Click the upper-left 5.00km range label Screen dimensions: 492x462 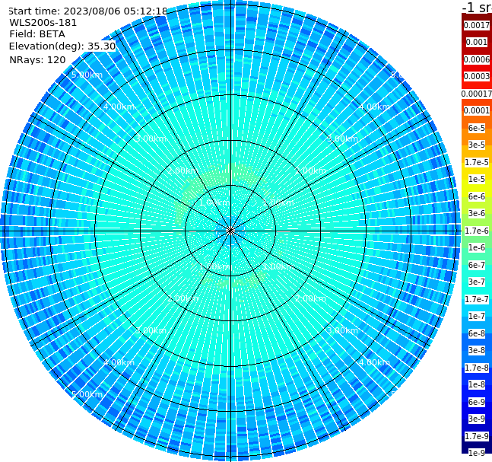[x=87, y=75]
